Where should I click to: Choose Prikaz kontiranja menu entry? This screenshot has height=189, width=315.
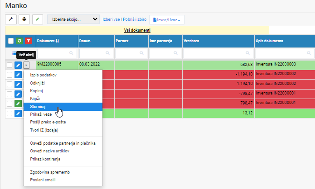pyautogui.click(x=45, y=159)
